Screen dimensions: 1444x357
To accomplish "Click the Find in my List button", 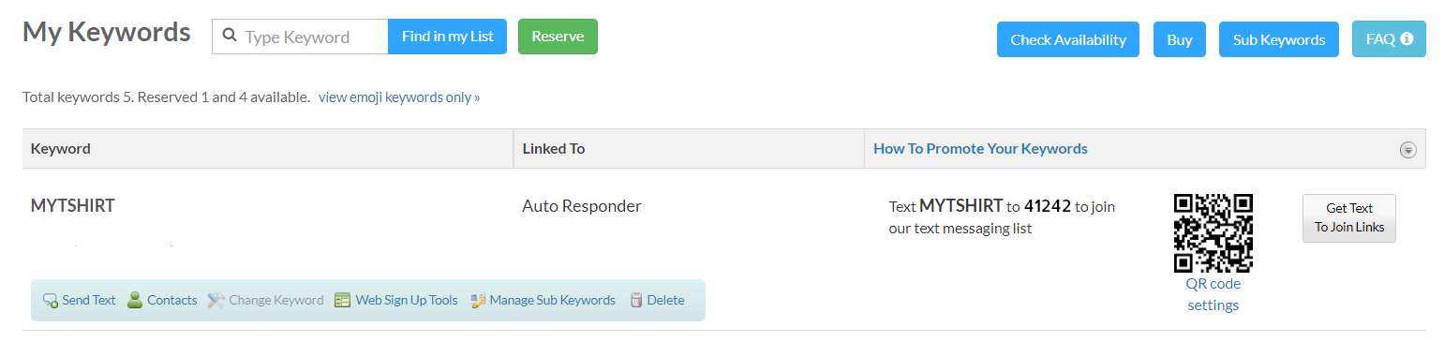I will point(447,37).
